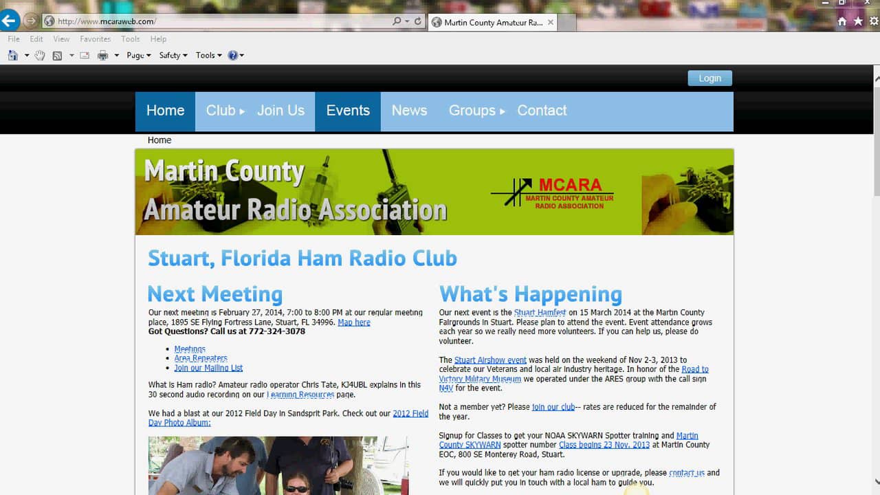Click the browser Home icon at top right
The height and width of the screenshot is (495, 880).
click(x=842, y=21)
